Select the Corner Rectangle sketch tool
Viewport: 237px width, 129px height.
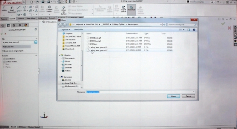tap(19, 11)
